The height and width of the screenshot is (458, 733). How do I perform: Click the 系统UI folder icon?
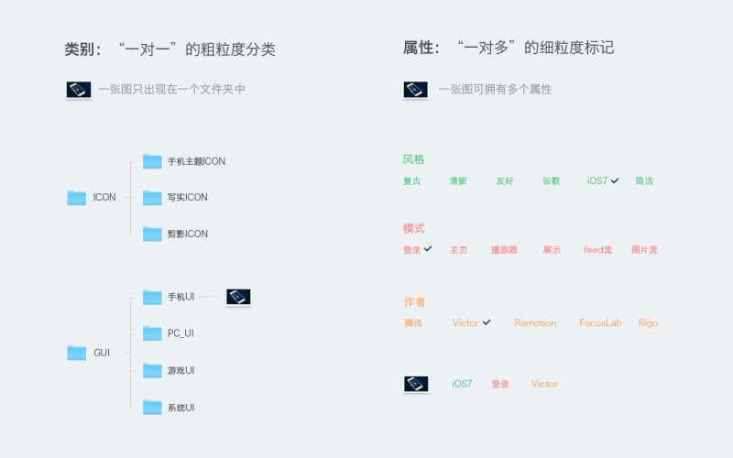pyautogui.click(x=152, y=407)
